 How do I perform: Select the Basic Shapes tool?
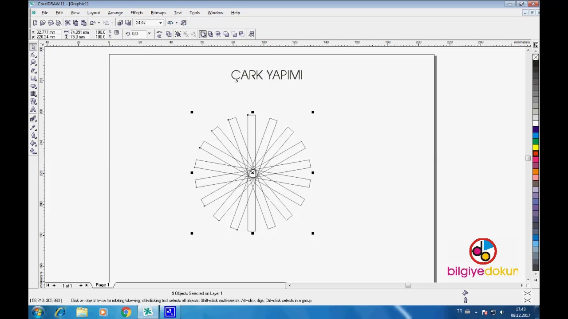tap(33, 102)
